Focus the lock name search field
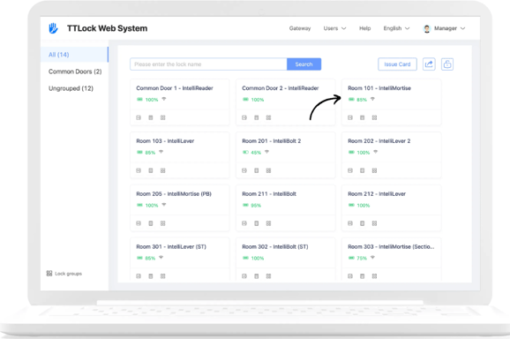This screenshot has width=510, height=339. pyautogui.click(x=208, y=64)
